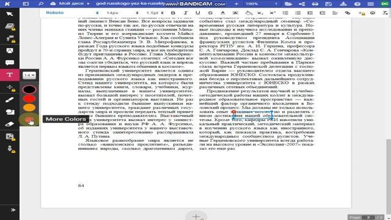Open the text alignment option
The width and height of the screenshot is (391, 220).
[335, 13]
